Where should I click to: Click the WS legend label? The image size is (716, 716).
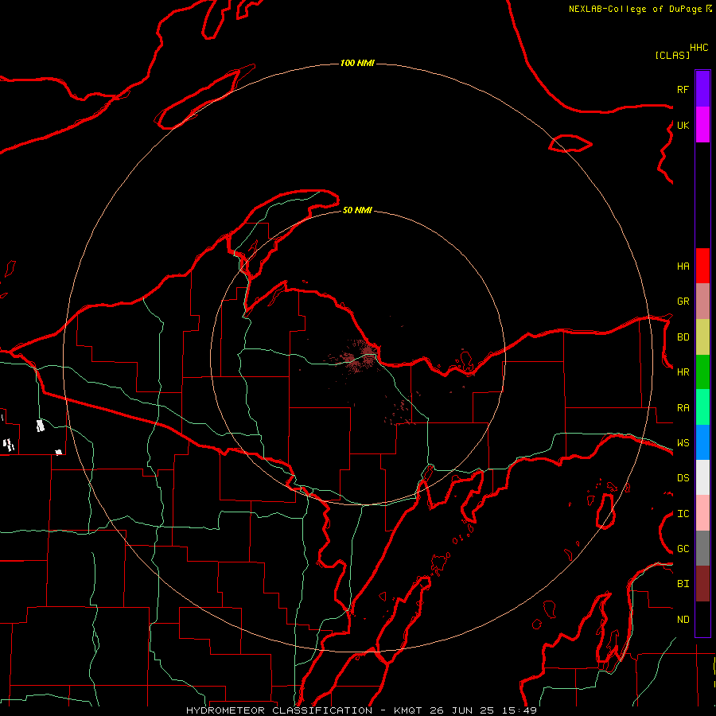[683, 443]
